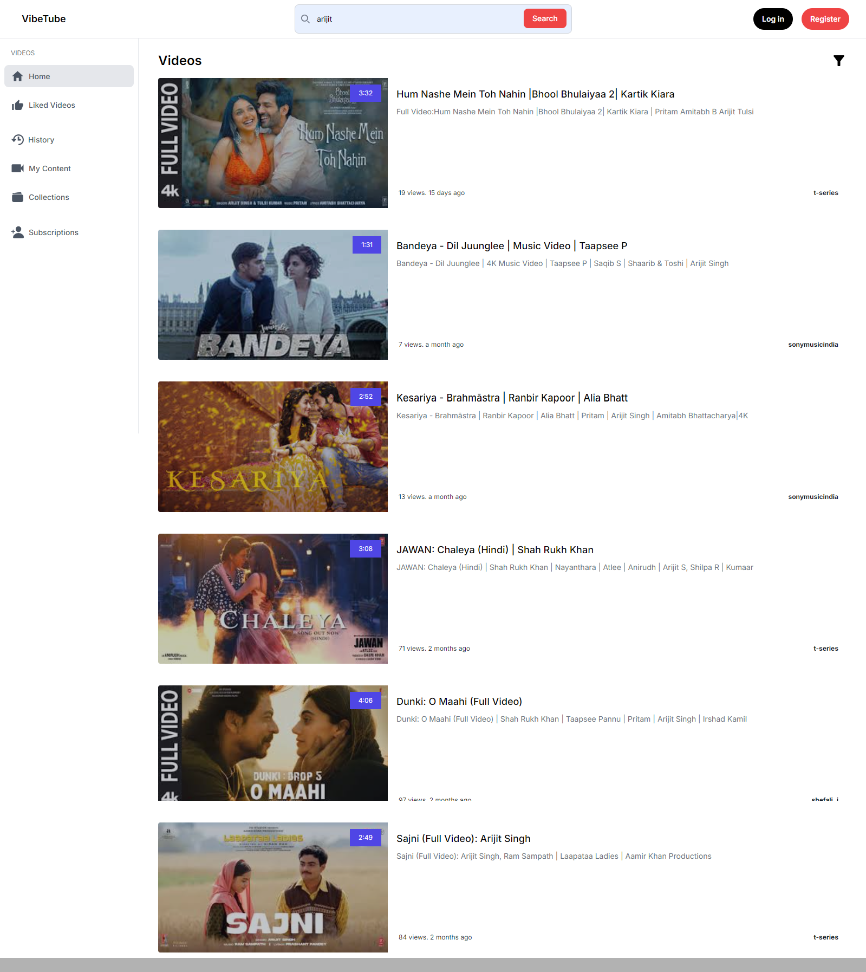Click the Home house icon in sidebar

point(17,76)
